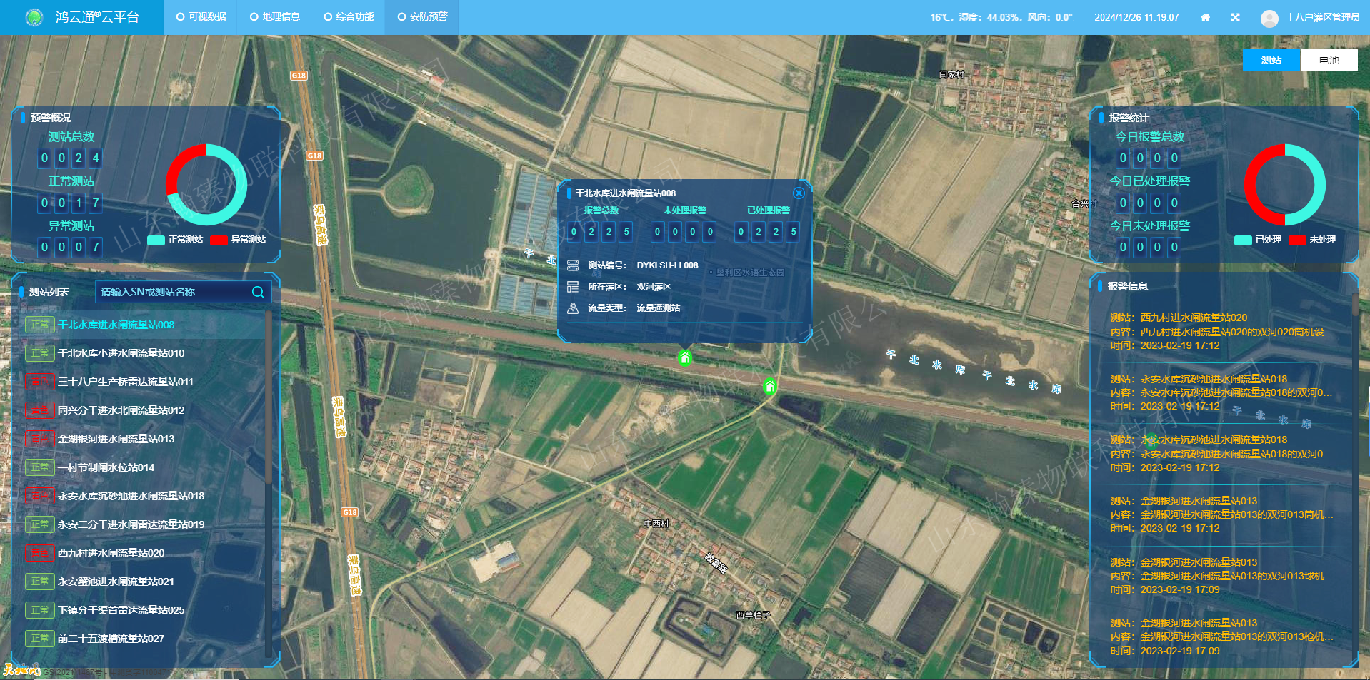Image resolution: width=1370 pixels, height=680 pixels.
Task: Toggle 正常测站 legend in donut chart
Action: pyautogui.click(x=176, y=240)
